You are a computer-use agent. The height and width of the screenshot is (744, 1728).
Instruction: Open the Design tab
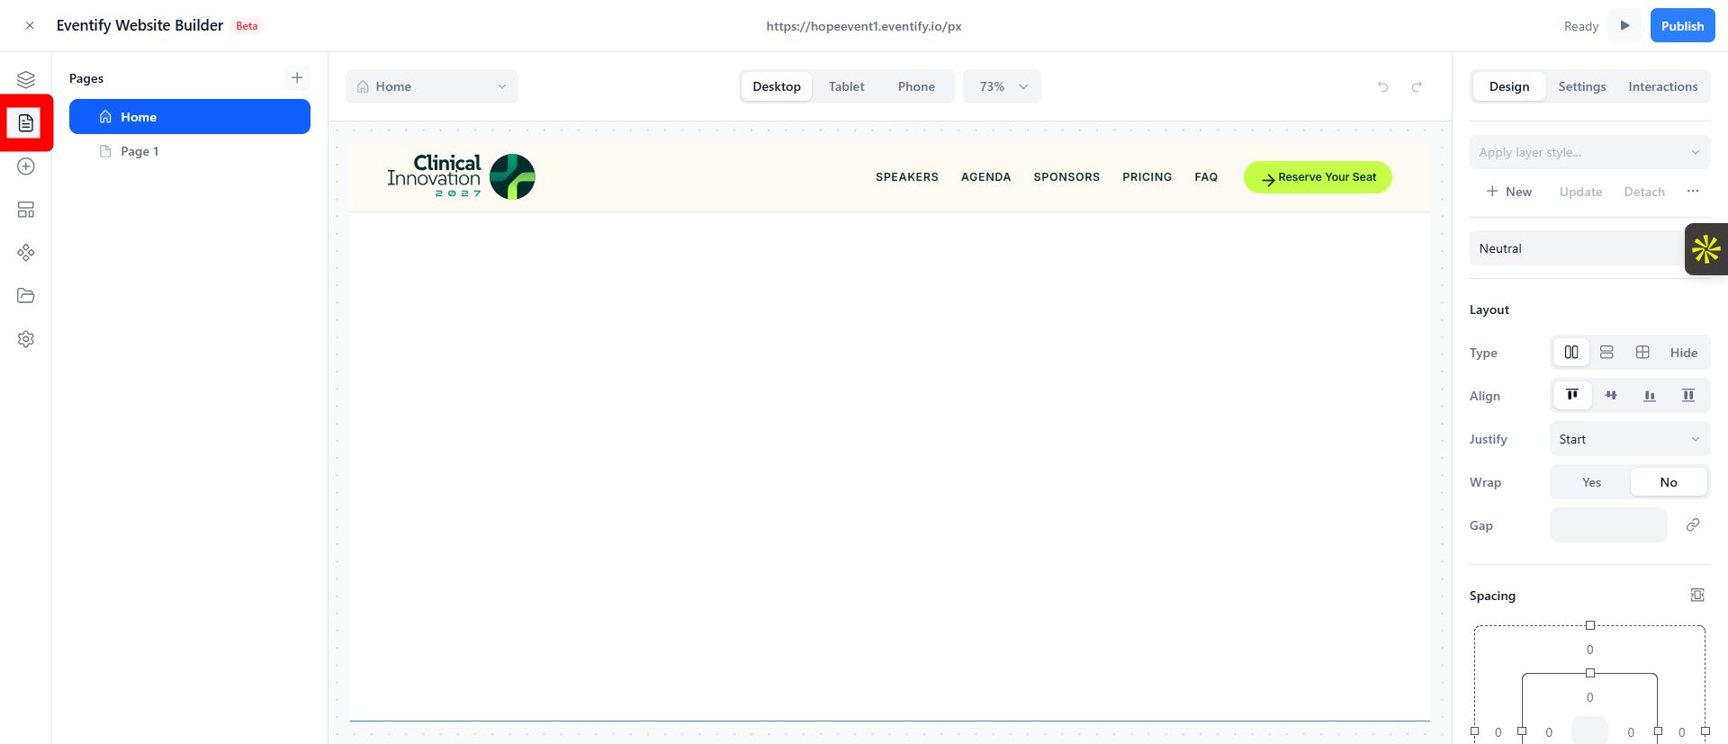tap(1509, 86)
